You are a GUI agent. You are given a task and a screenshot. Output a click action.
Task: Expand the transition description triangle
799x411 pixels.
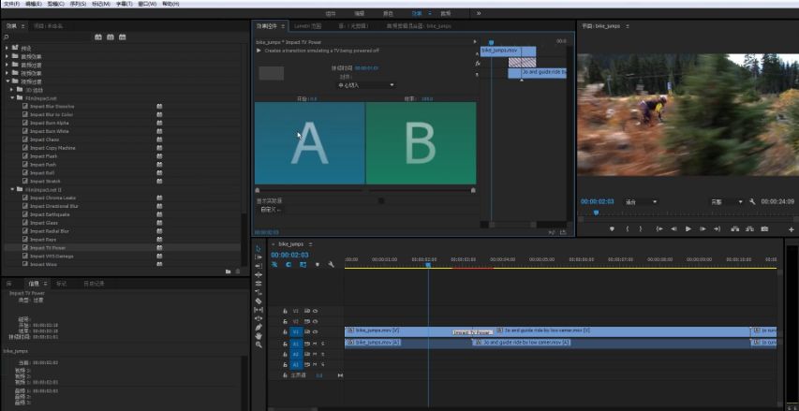(259, 51)
